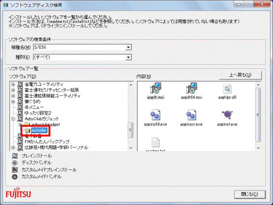This screenshot has width=273, height=205.
Task: Click the 富士通拡張機能ユーティリティ software icon
Action: 20,96
